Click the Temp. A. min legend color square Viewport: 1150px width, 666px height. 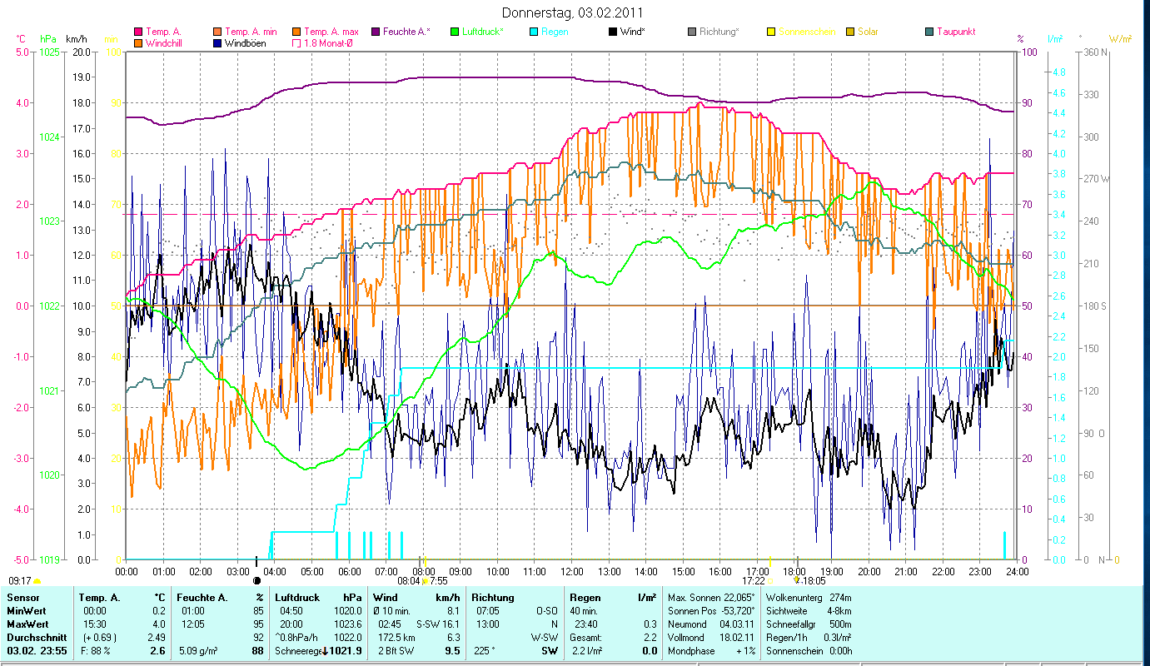click(x=217, y=32)
